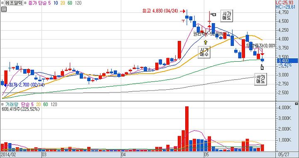Viewport: 299px width, 158px height.
Task: Click 시가 매도 box below the hand cursor
Action: pyautogui.click(x=261, y=79)
